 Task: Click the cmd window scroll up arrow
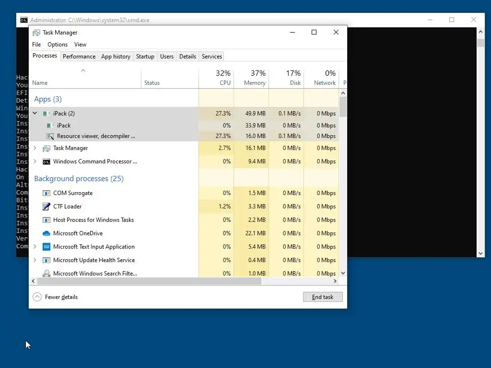coord(480,32)
